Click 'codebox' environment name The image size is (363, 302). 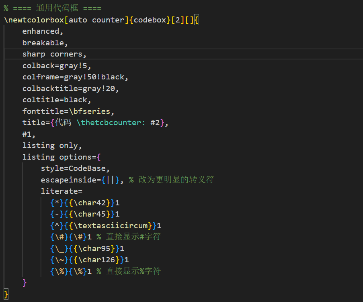tap(150, 20)
